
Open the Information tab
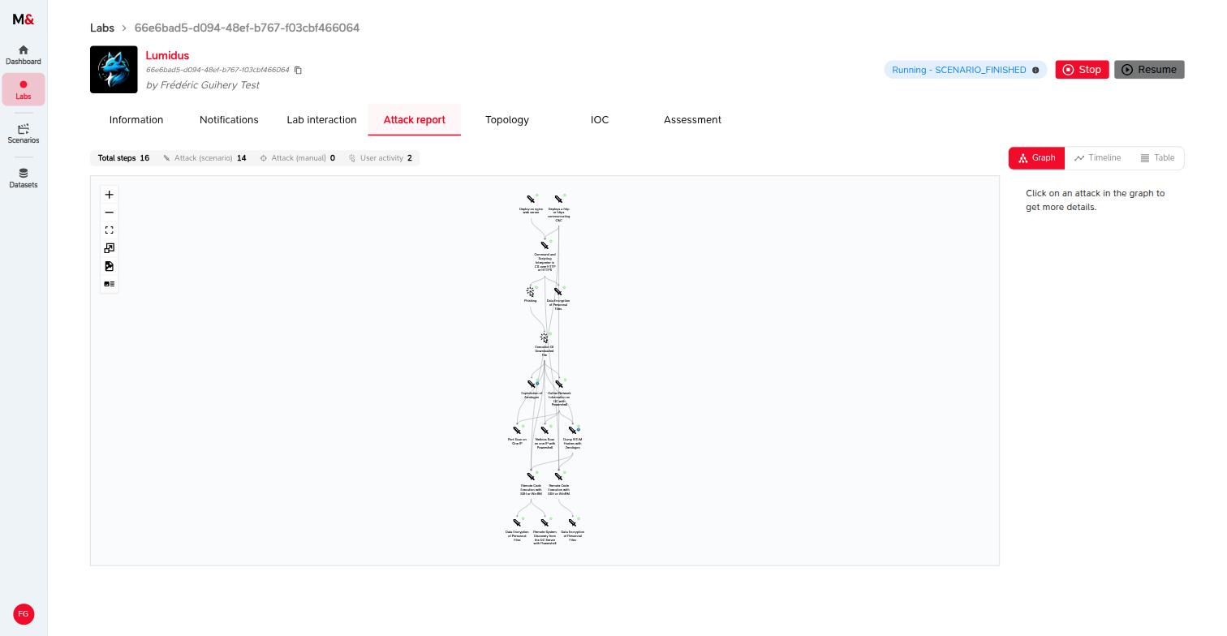136,120
